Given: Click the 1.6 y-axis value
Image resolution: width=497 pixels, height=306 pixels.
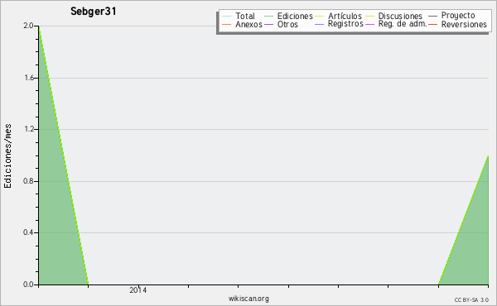Looking at the screenshot, I should click(28, 78).
